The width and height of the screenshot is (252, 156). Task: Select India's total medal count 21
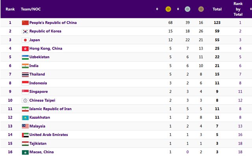[x=217, y=66]
